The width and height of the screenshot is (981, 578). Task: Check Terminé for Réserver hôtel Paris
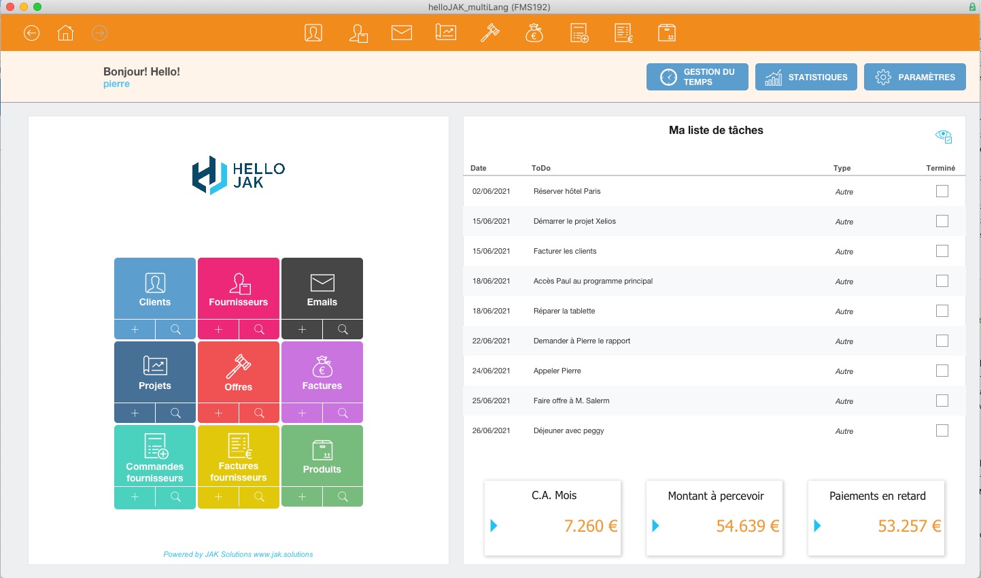point(942,191)
